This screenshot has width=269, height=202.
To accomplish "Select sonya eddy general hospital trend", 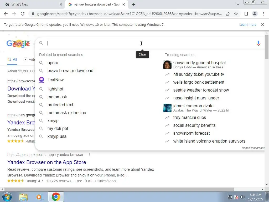I will 199,63.
